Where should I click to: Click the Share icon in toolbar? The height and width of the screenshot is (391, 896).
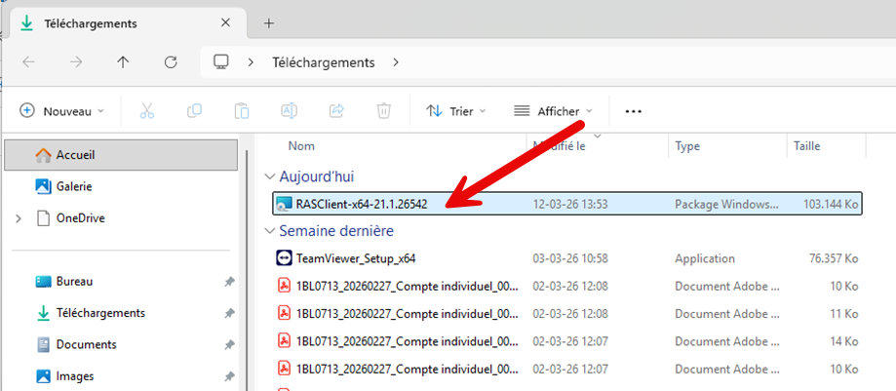tap(336, 111)
